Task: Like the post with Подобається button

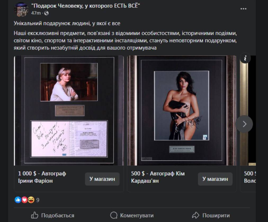Action: click(x=53, y=215)
